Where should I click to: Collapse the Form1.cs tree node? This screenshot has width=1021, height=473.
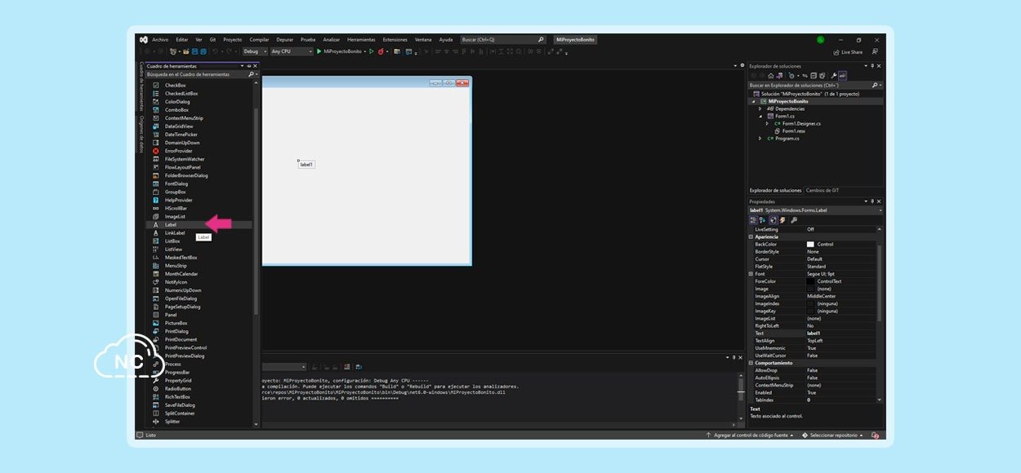tap(760, 116)
